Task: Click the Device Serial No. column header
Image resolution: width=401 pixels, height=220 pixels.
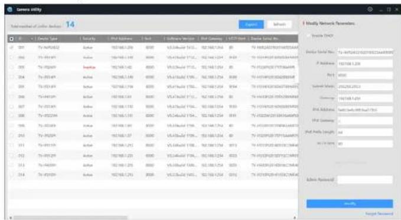Action: (x=265, y=38)
